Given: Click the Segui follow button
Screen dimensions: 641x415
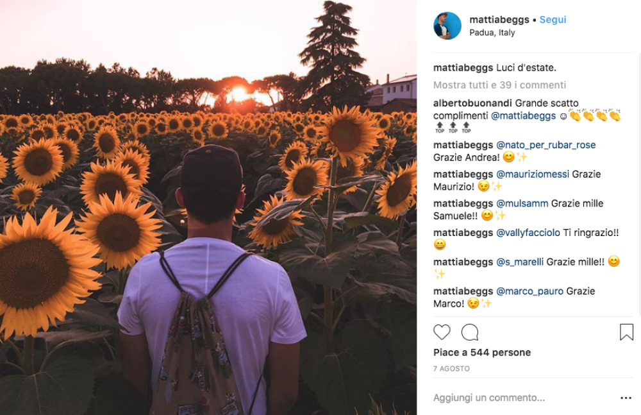Looking at the screenshot, I should tap(553, 20).
